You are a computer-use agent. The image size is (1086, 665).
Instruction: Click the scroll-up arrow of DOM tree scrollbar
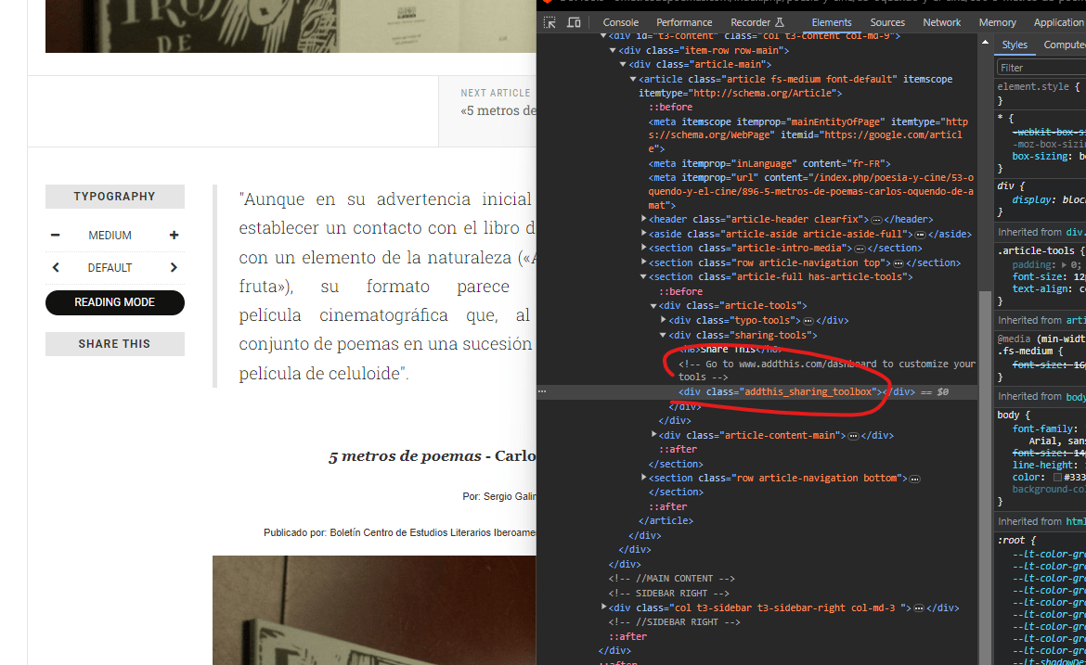pos(985,43)
